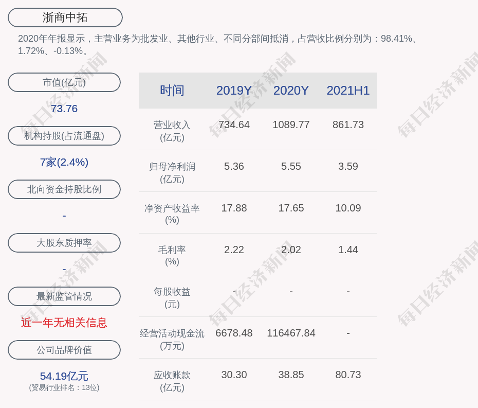Select the 净资产收益率(%) row label
The height and width of the screenshot is (408, 478).
pyautogui.click(x=172, y=214)
